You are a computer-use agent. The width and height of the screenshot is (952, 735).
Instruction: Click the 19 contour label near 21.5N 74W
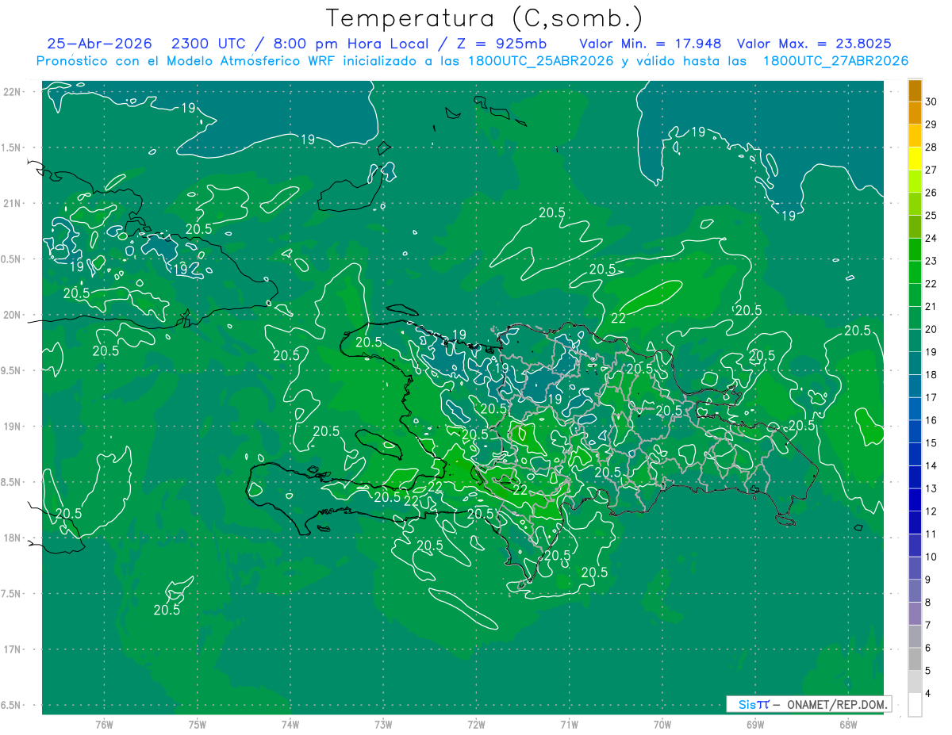[309, 139]
